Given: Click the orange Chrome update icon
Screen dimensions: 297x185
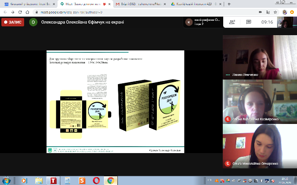Looking at the screenshot, I should [x=292, y=12].
